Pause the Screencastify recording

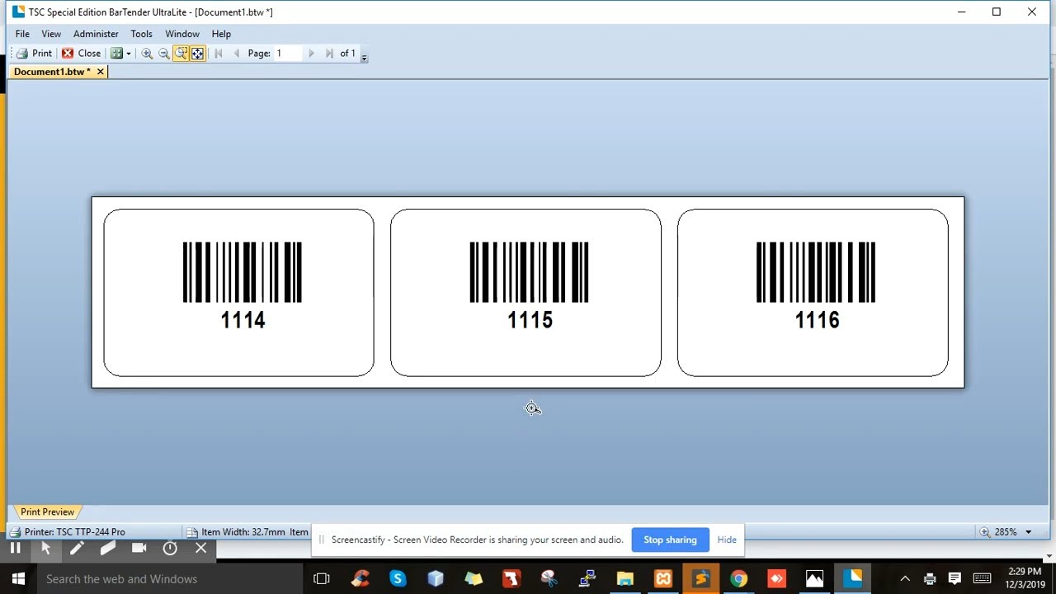(x=15, y=548)
